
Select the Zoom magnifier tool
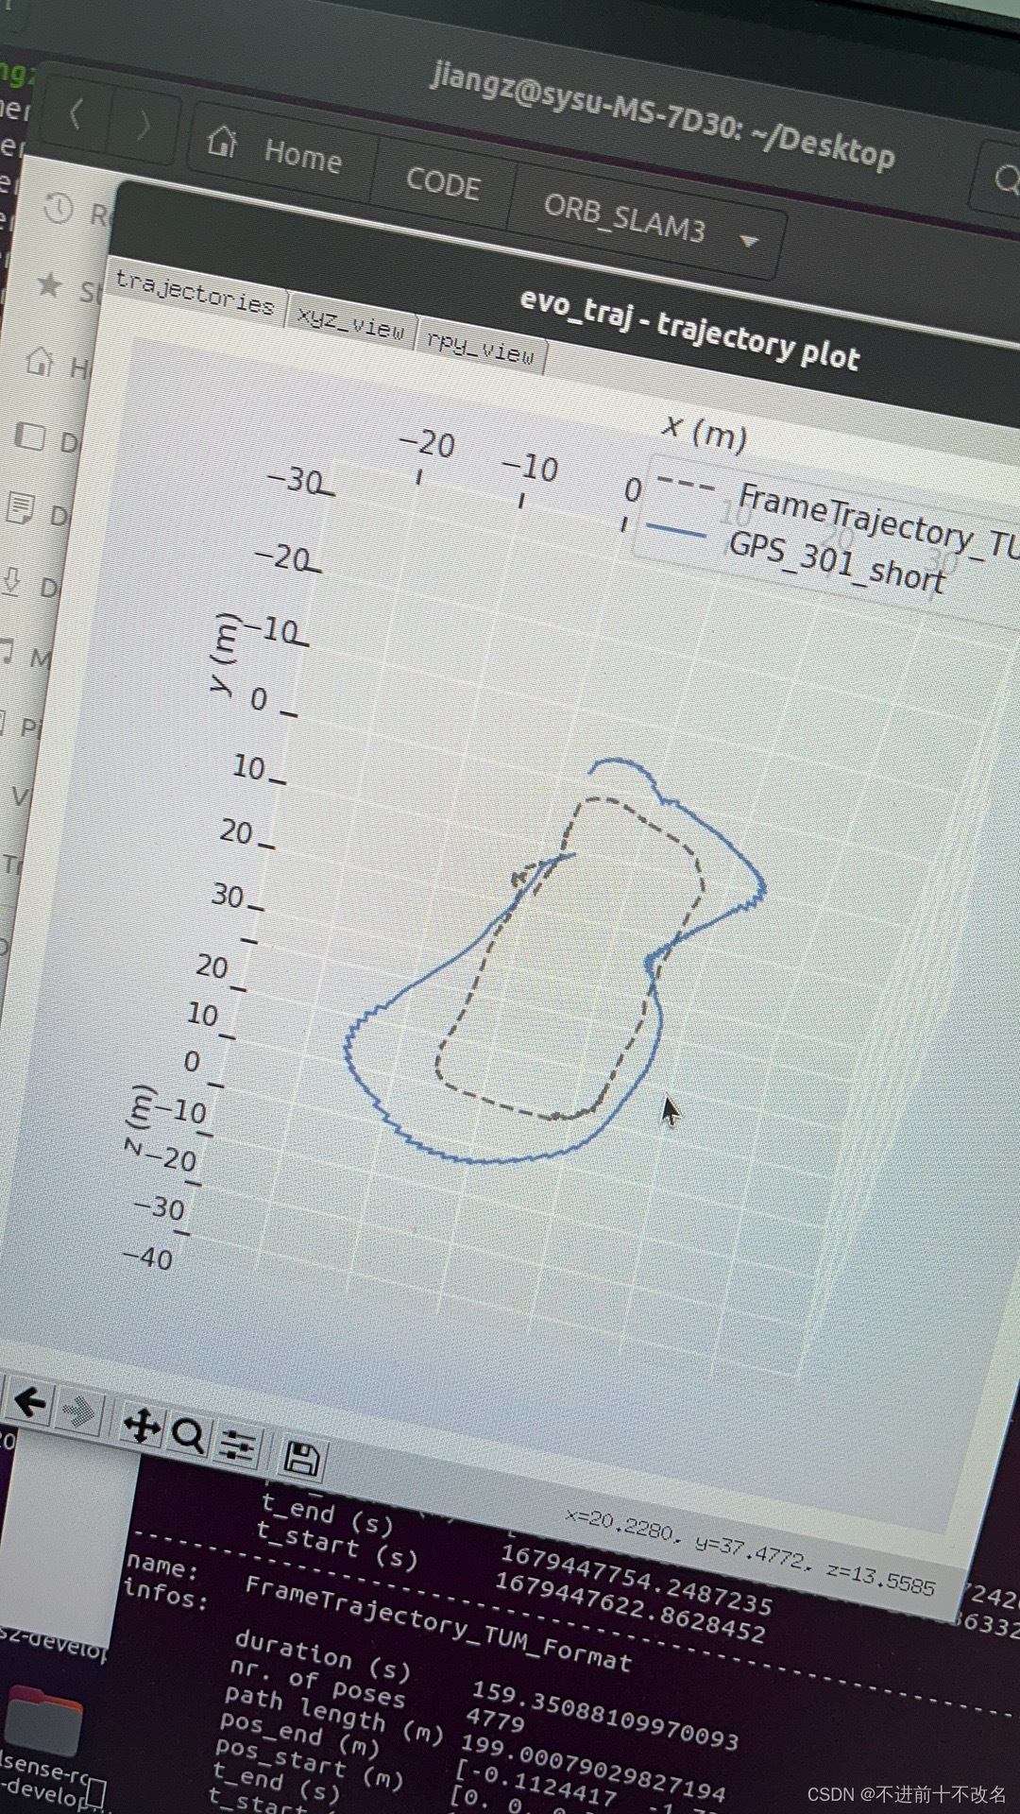[188, 1436]
